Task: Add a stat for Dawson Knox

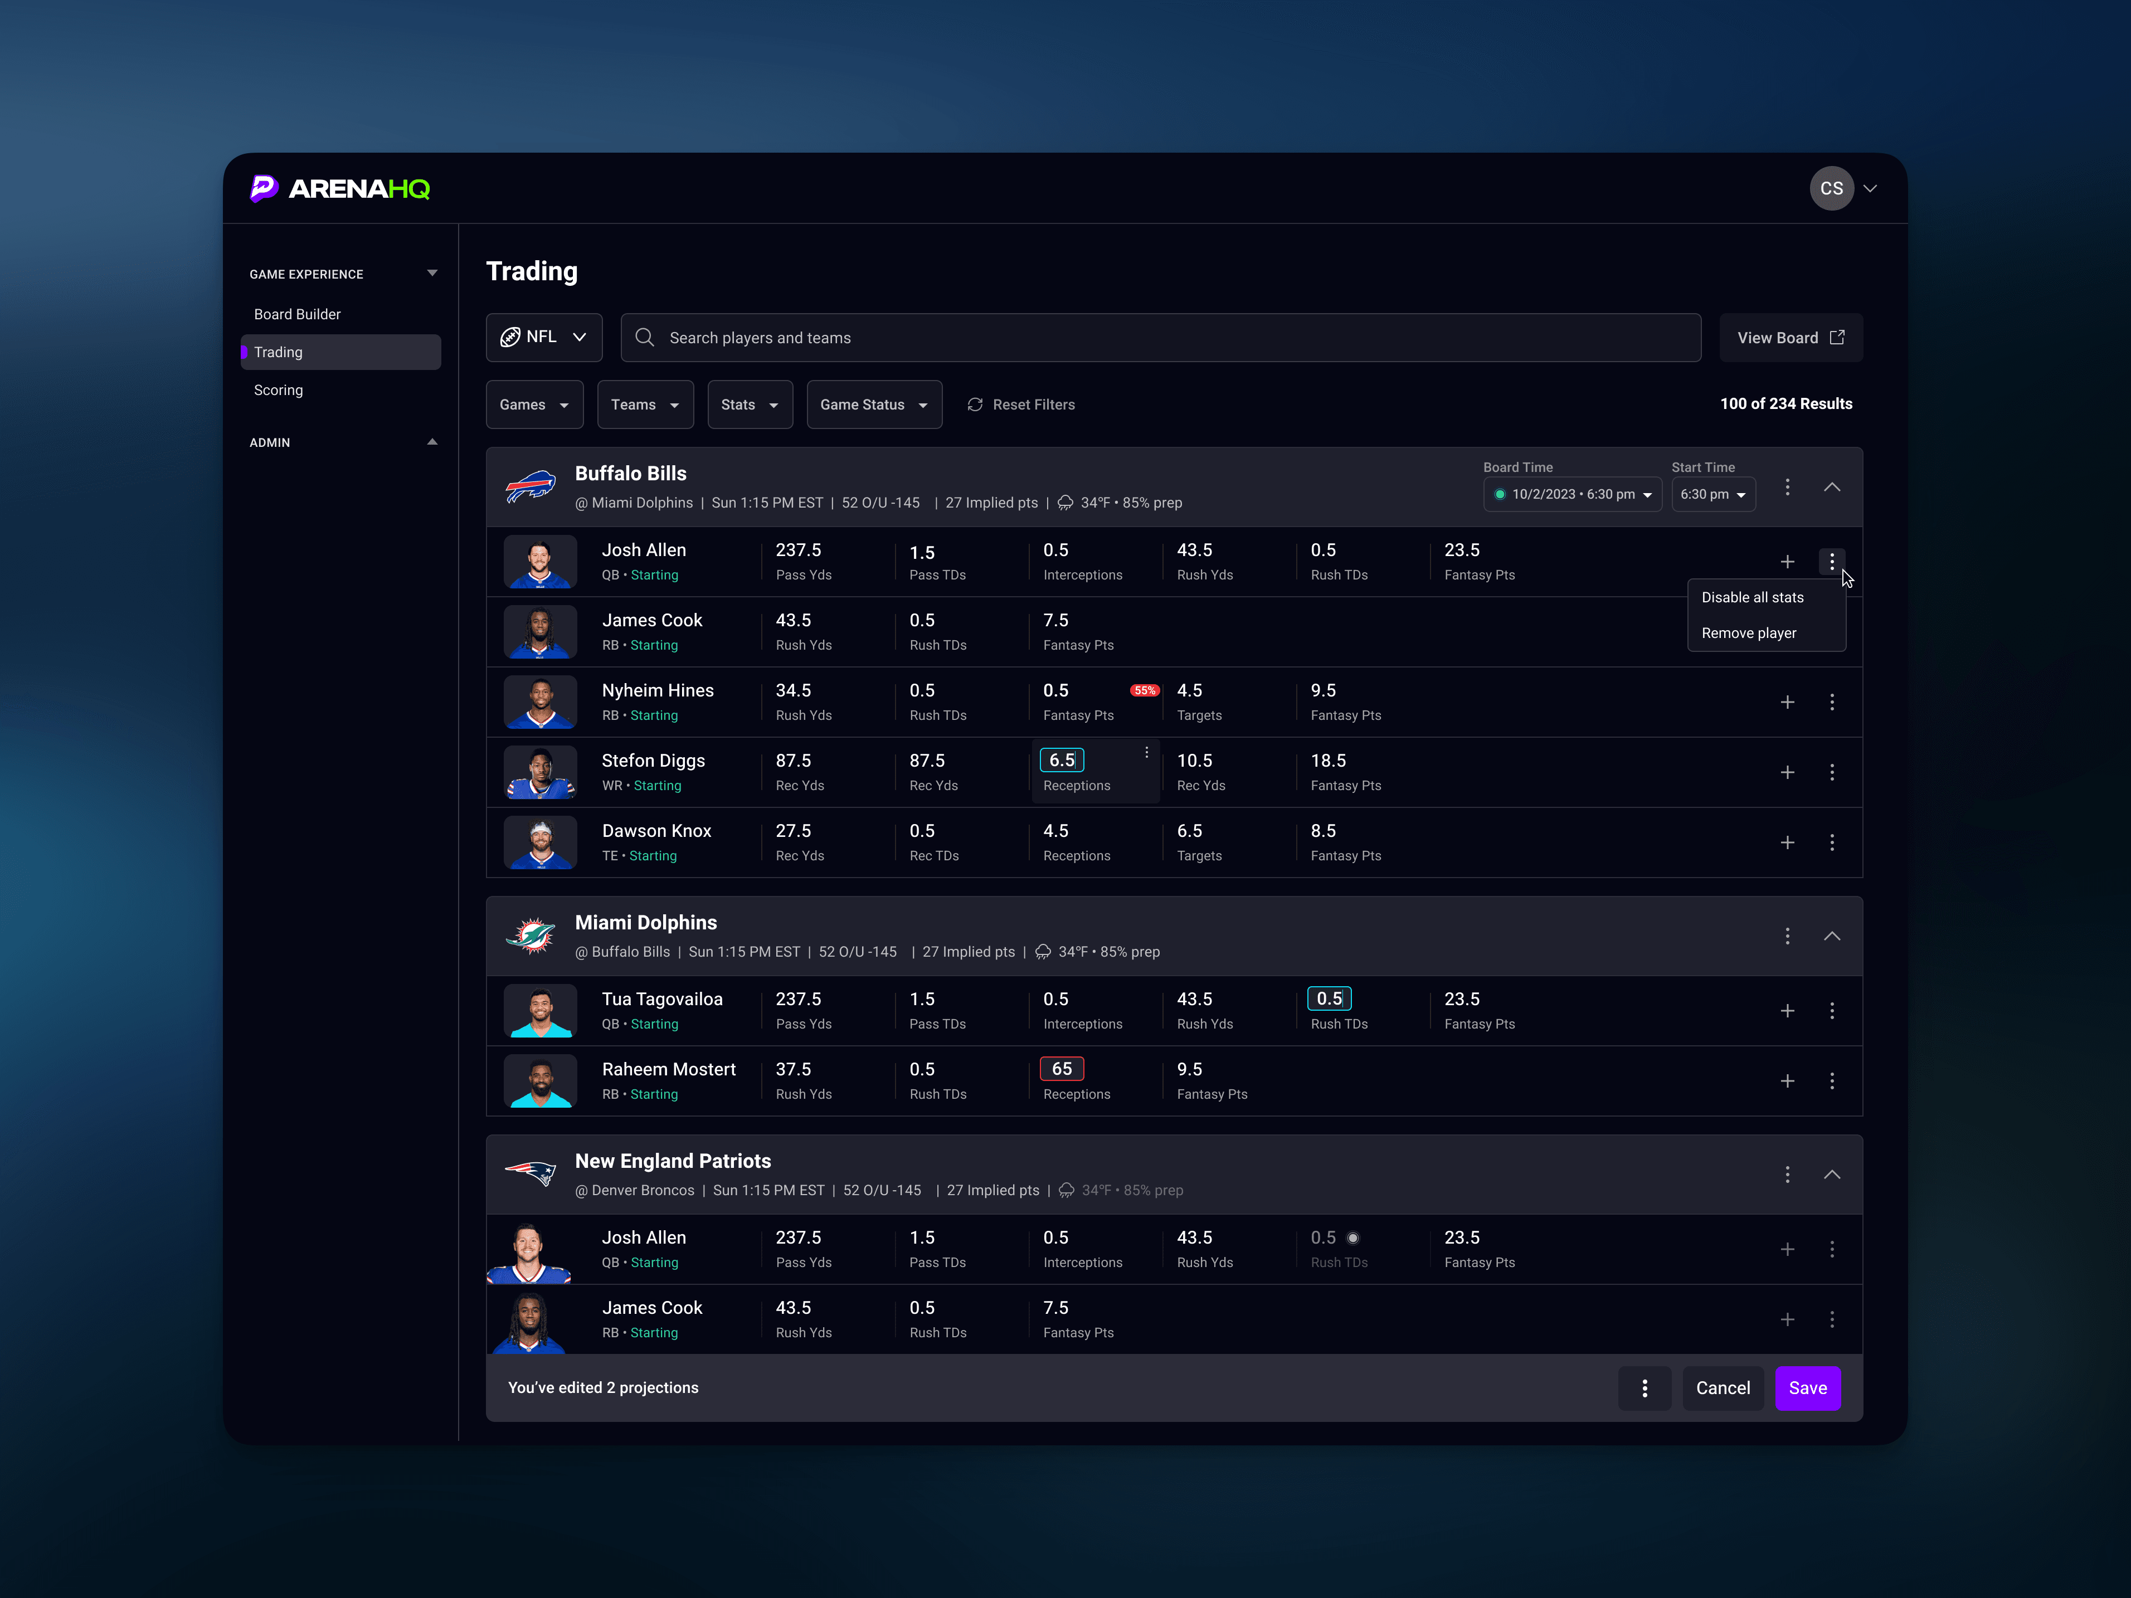Action: (x=1787, y=843)
